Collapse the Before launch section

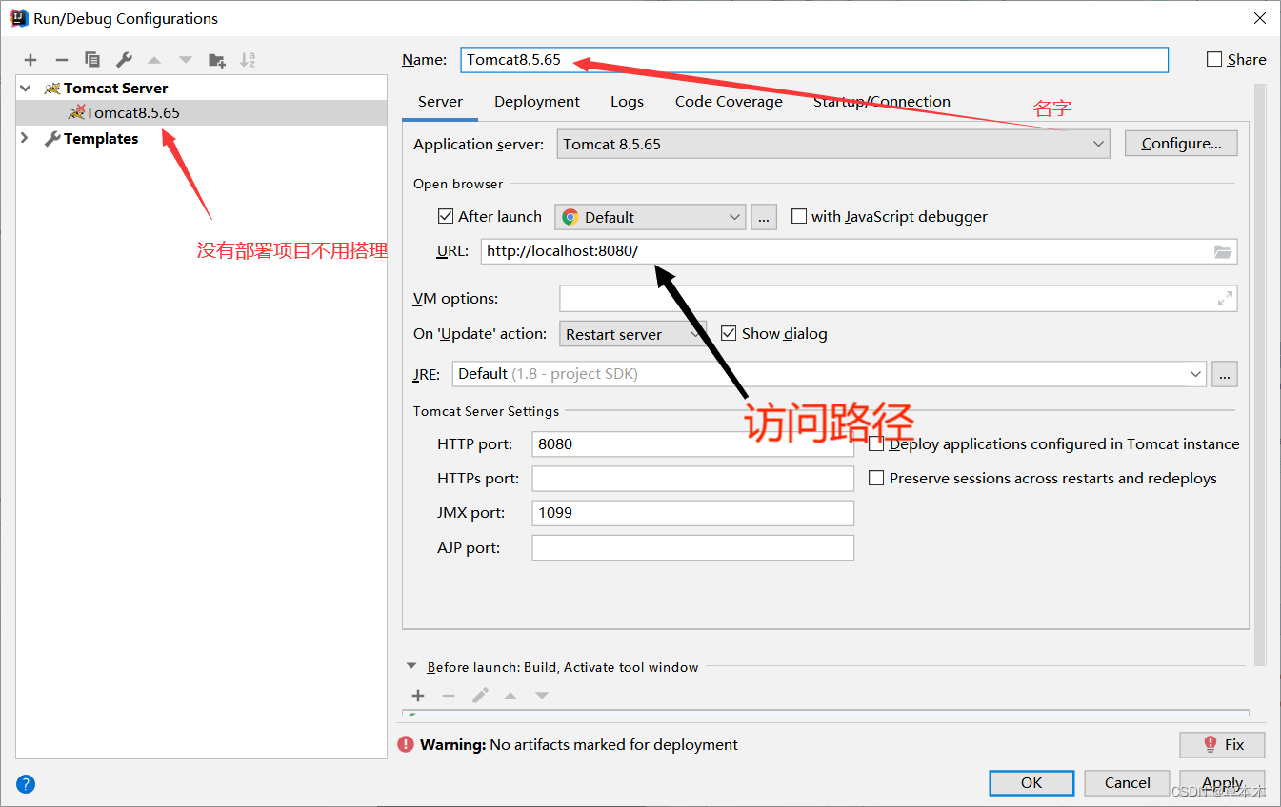(411, 667)
